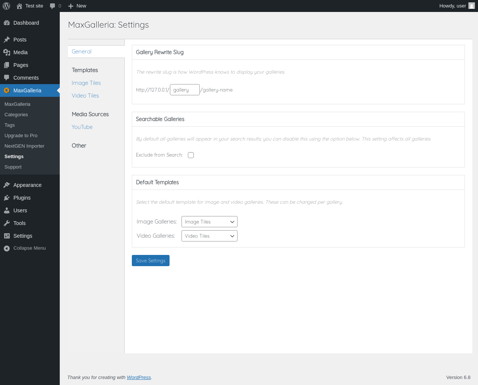The height and width of the screenshot is (385, 478).
Task: Open the Video Galleries template dropdown
Action: click(x=209, y=236)
